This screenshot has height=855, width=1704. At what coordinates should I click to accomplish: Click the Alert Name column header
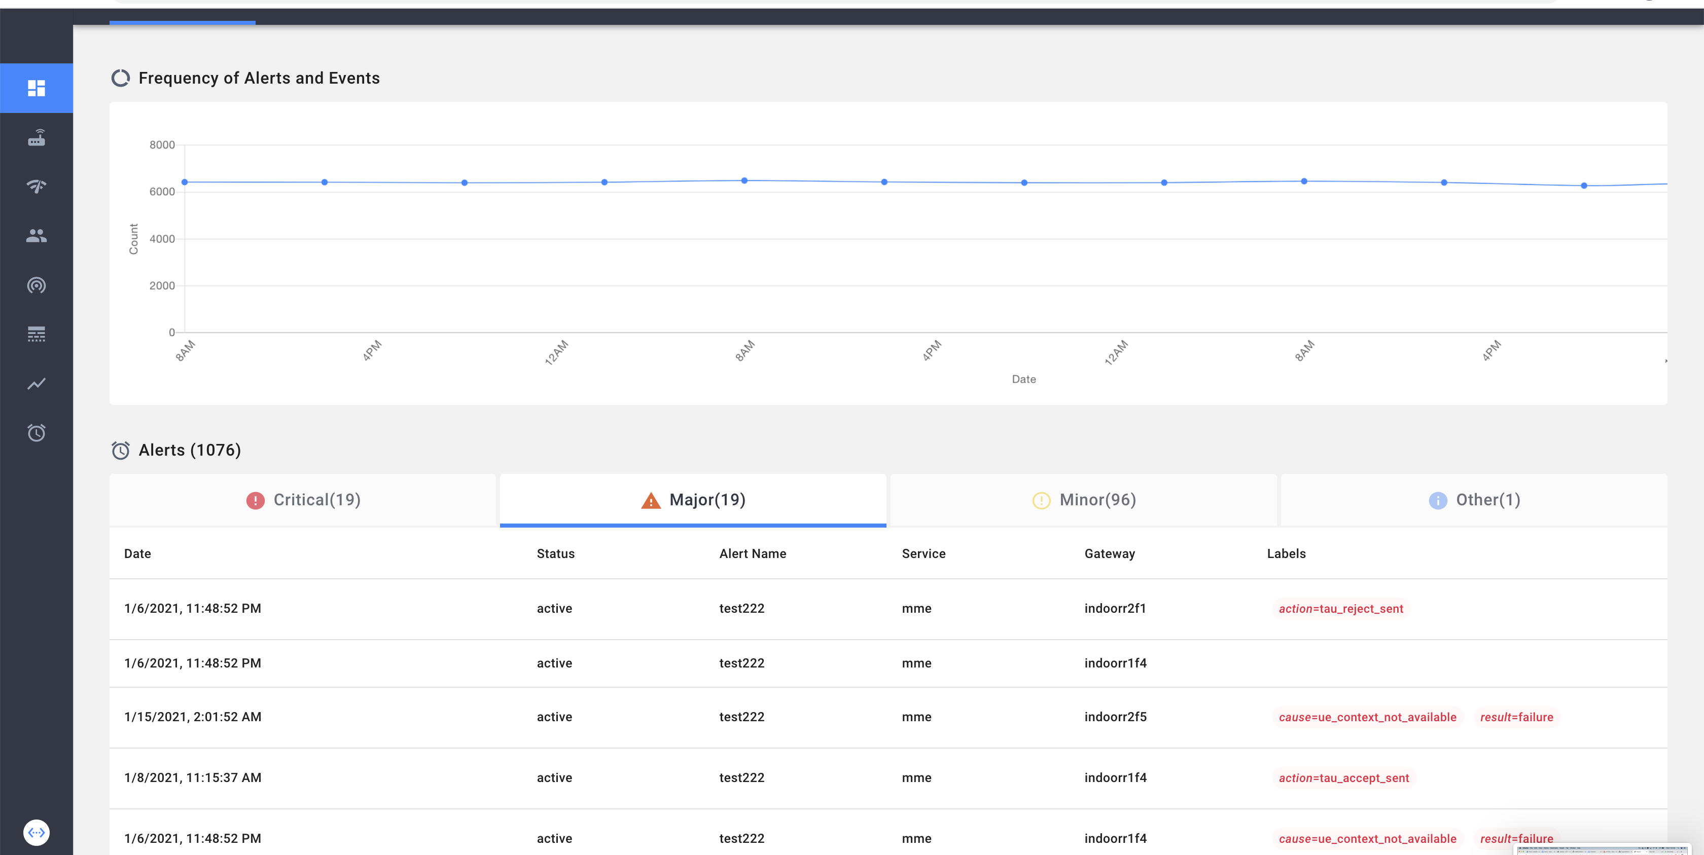(752, 553)
